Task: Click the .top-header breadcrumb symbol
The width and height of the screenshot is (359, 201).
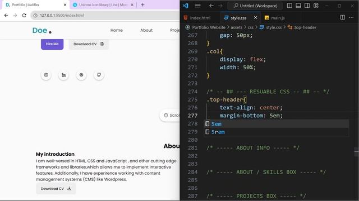Action: tap(305, 27)
